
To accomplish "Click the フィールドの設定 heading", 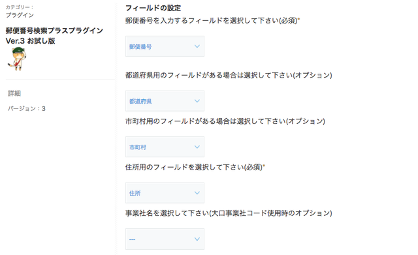I will (x=153, y=8).
